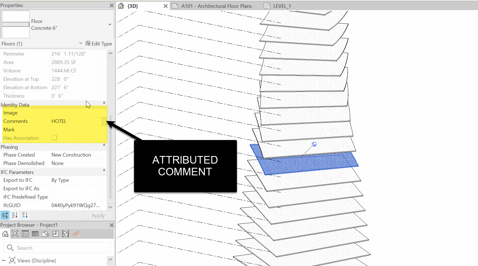The width and height of the screenshot is (478, 266).
Task: Toggle the group-by-category properties button
Action: [x=5, y=215]
